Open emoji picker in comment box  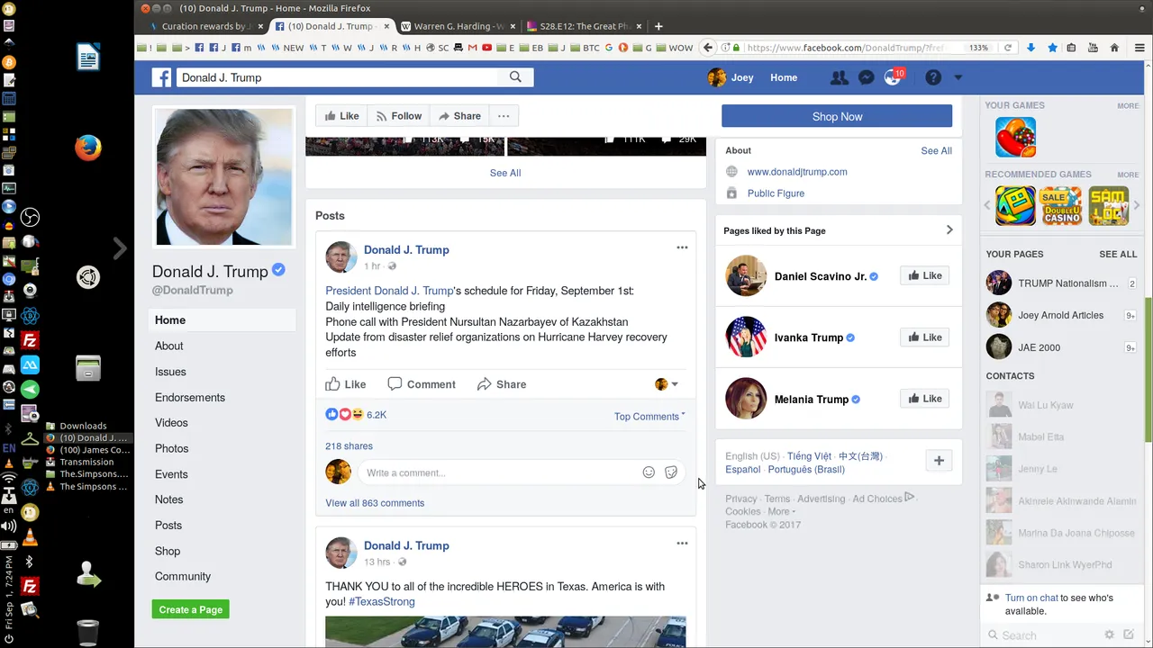pyautogui.click(x=649, y=472)
